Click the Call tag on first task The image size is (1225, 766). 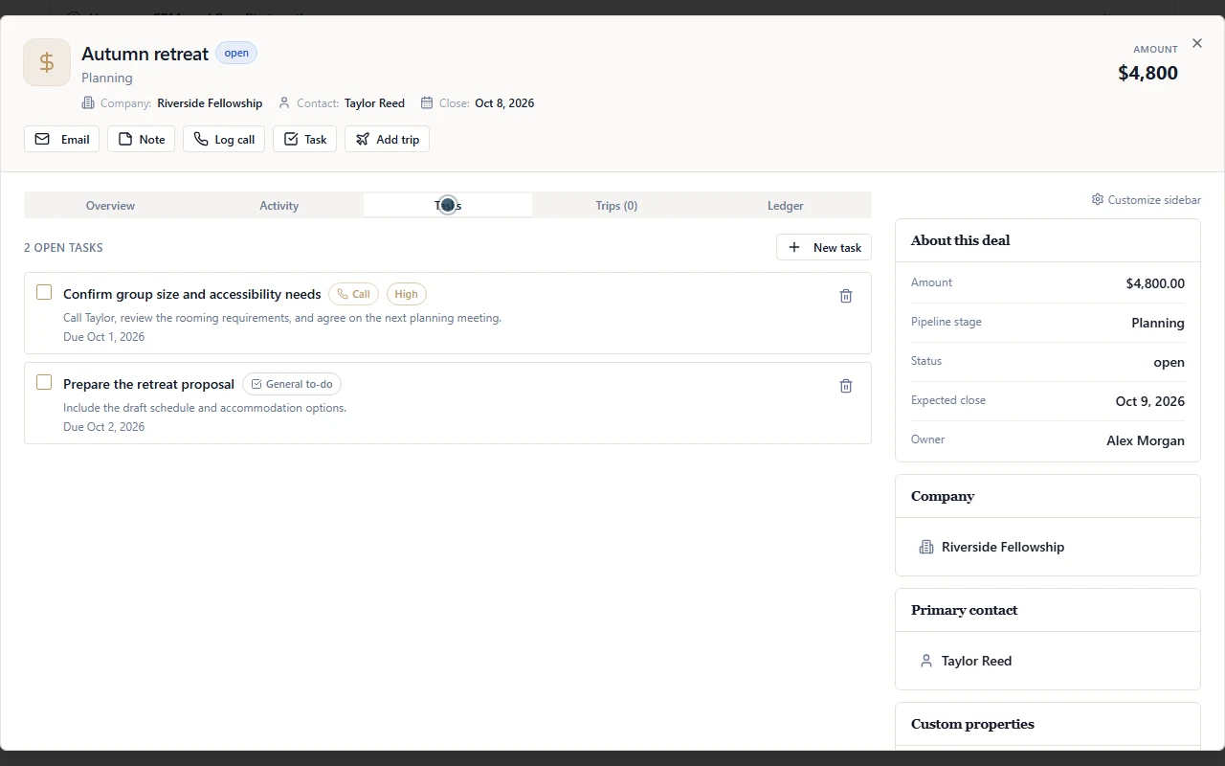click(x=354, y=294)
